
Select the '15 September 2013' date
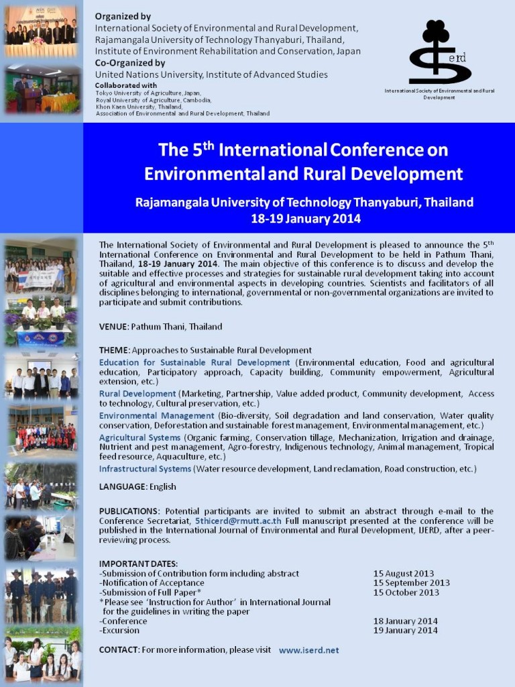click(412, 583)
